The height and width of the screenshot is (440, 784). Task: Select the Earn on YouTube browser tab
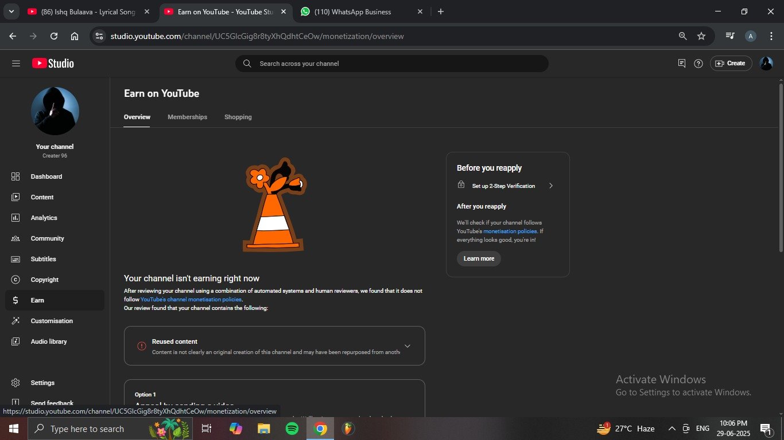tap(224, 11)
